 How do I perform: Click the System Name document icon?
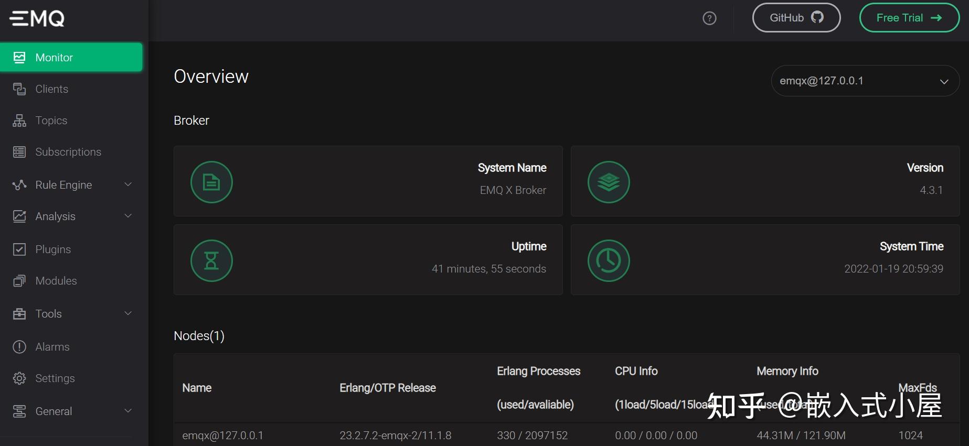click(211, 182)
